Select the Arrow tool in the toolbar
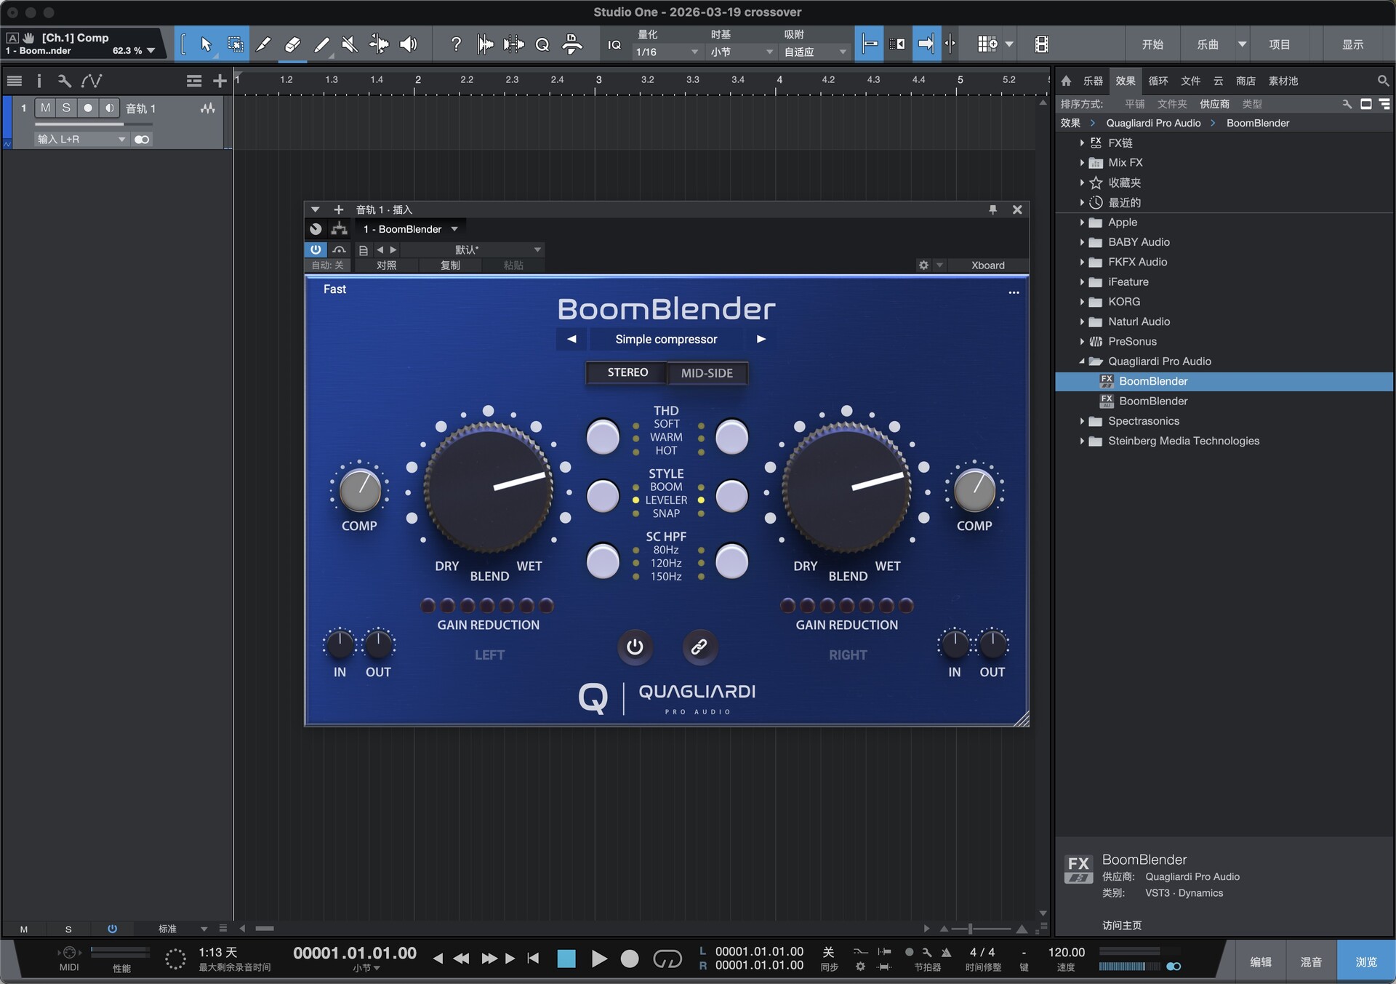 [206, 44]
